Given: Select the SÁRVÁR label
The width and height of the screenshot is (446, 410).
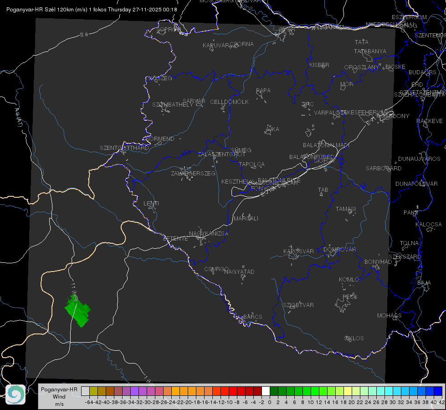Looking at the screenshot, I should click(x=194, y=101).
